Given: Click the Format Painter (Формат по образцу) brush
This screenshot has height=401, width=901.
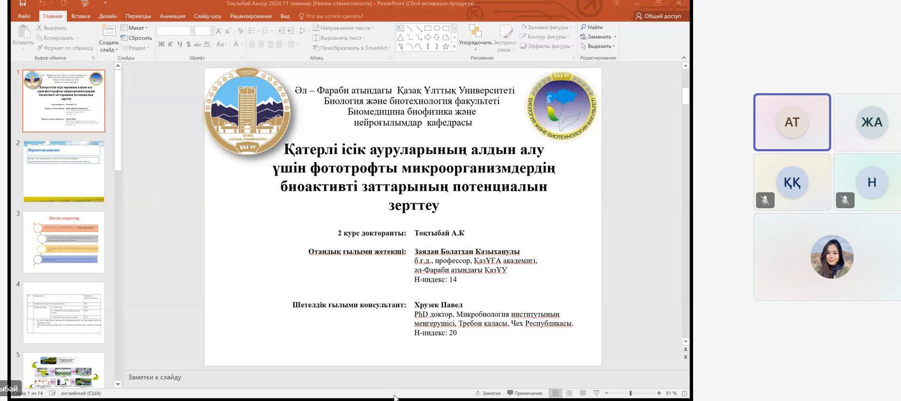Looking at the screenshot, I should [x=39, y=48].
